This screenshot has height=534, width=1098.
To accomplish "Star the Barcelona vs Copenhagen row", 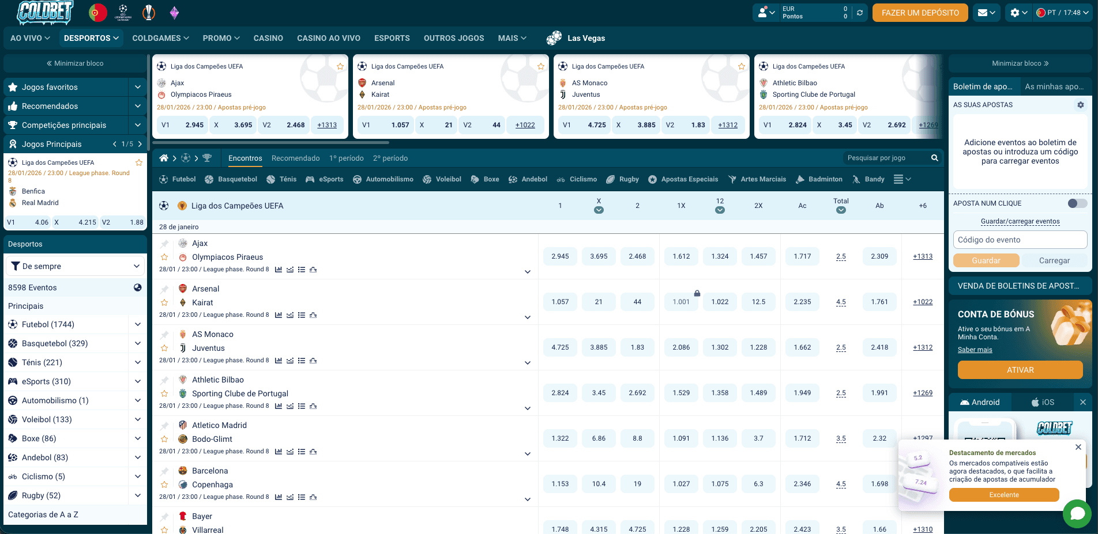I will [x=164, y=485].
